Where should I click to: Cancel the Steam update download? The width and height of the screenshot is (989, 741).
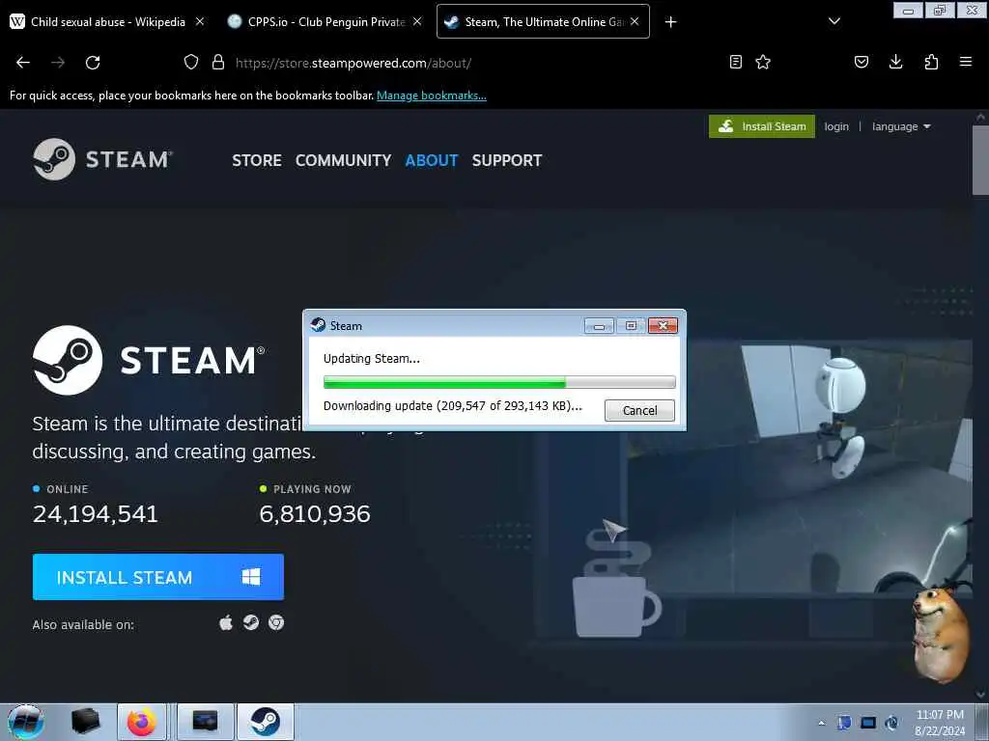tap(639, 410)
